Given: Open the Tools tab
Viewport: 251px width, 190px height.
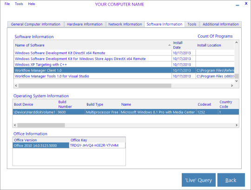Looking at the screenshot, I should click(x=192, y=24).
